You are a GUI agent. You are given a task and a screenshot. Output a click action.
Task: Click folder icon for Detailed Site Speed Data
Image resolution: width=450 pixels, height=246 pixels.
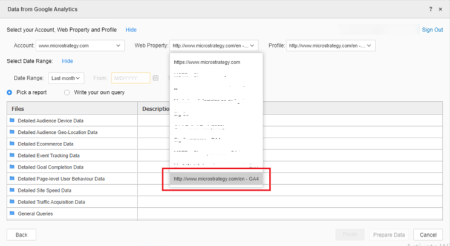12,190
